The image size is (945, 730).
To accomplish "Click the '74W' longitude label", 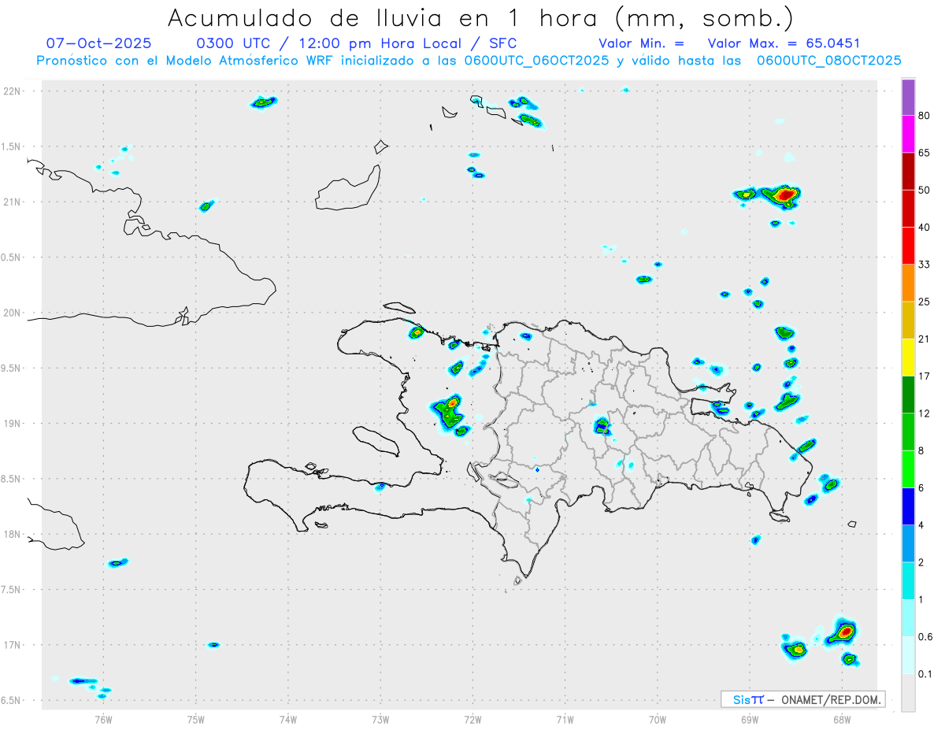I will coord(287,719).
